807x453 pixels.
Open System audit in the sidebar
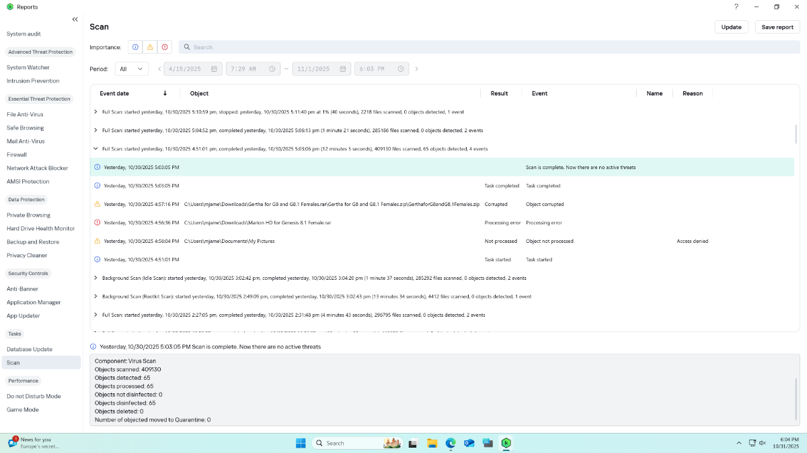tap(24, 34)
